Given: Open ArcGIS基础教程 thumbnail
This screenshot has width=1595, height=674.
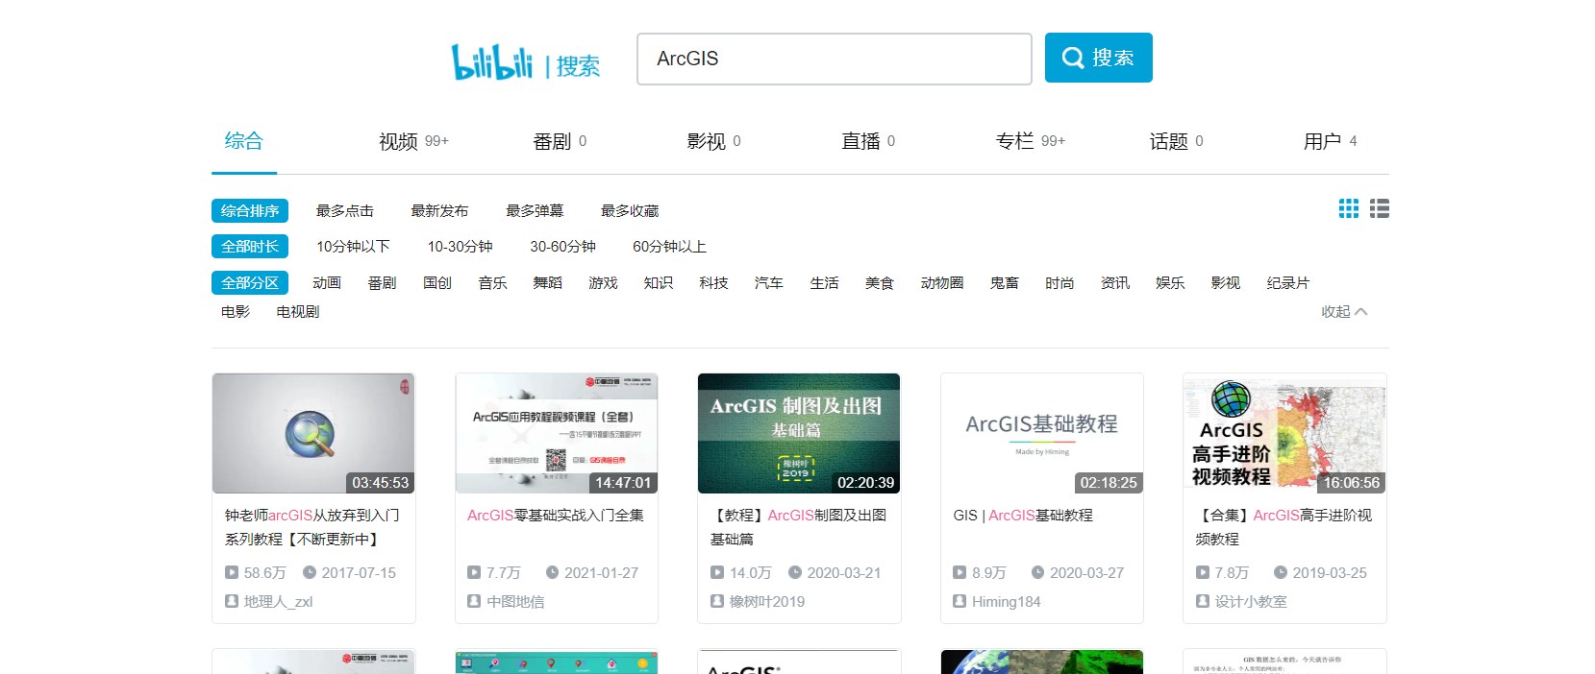Looking at the screenshot, I should 1042,433.
